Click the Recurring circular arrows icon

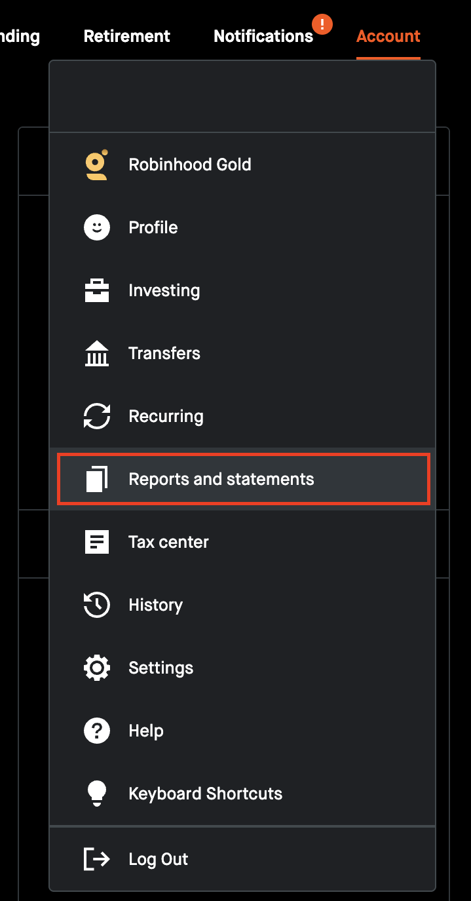[x=96, y=416]
